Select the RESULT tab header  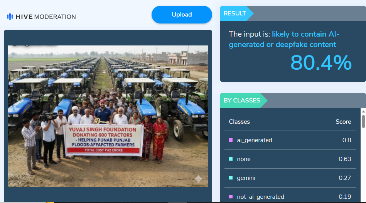tap(235, 13)
